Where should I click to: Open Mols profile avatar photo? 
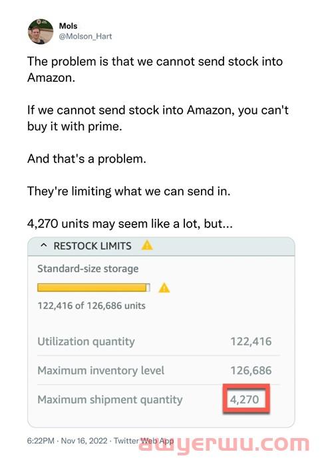41,32
